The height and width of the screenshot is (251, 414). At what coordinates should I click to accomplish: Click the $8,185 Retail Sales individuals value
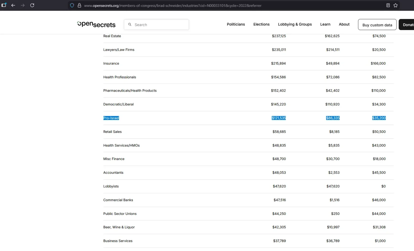pos(335,132)
